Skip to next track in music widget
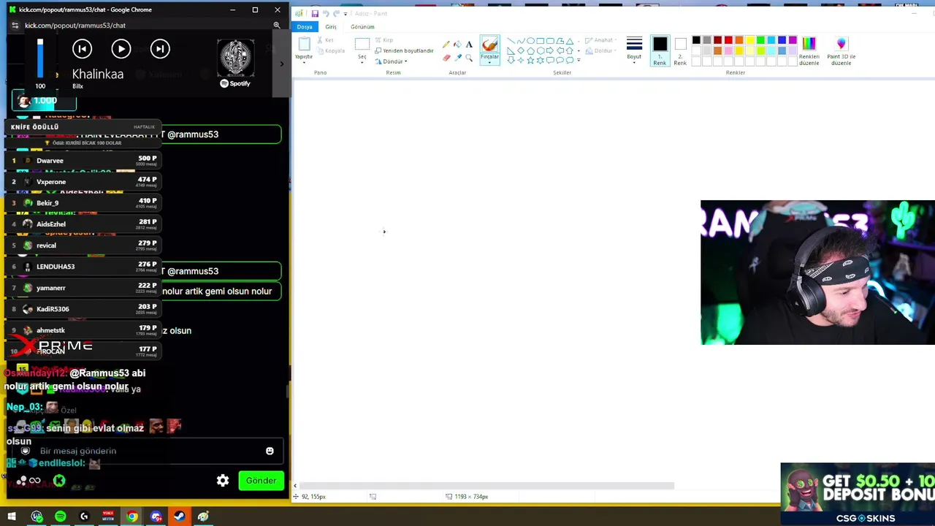 (x=160, y=49)
